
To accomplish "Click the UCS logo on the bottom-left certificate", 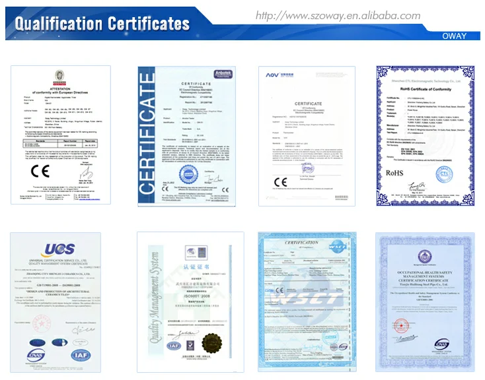I will [x=59, y=249].
